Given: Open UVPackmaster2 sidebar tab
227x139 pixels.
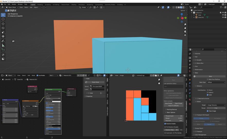Looking at the screenshot, I should [186, 106].
